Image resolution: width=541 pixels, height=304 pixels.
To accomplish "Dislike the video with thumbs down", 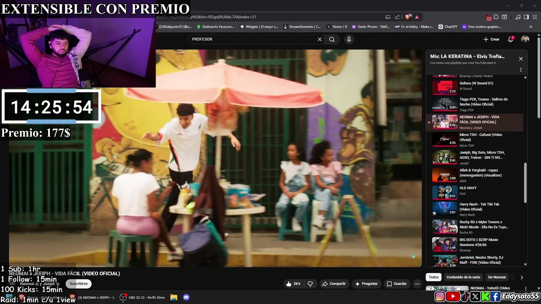I will tap(310, 284).
